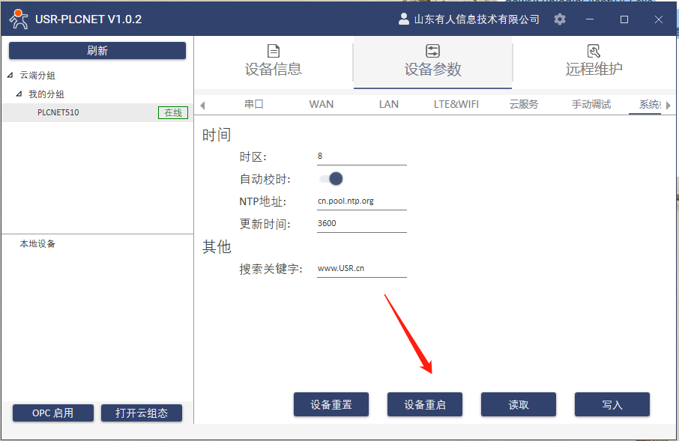Click the USR-PLCNET app logo
The image size is (679, 441).
pos(19,19)
